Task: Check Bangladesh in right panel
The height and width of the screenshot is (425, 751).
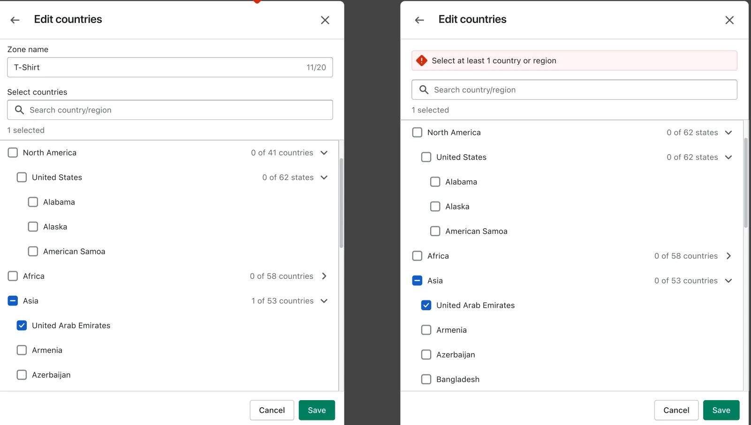Action: click(x=426, y=379)
